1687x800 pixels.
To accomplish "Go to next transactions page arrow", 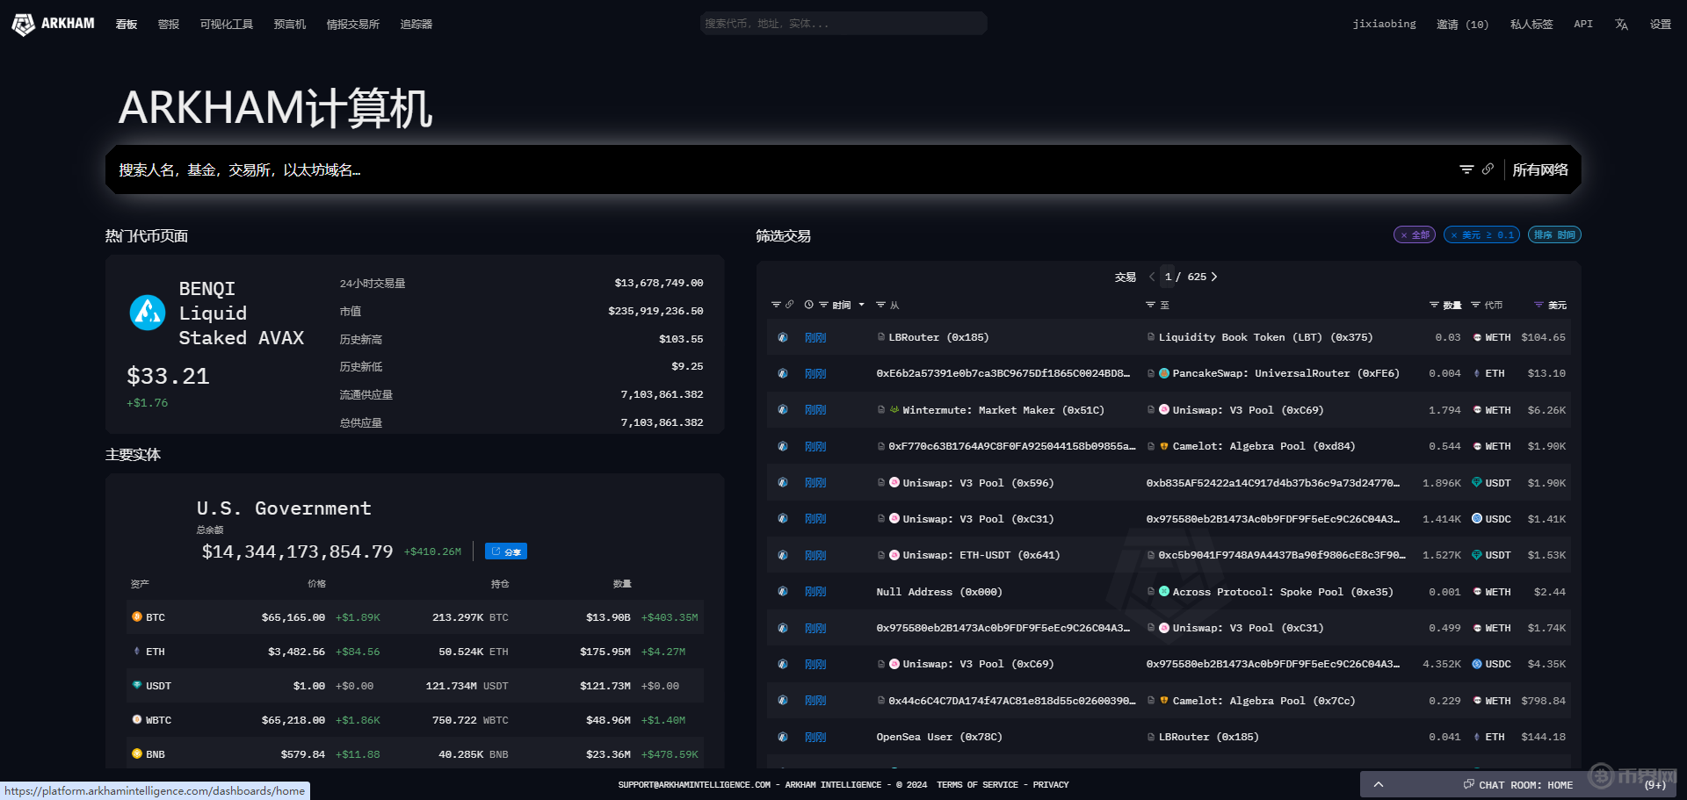I will 1214,277.
